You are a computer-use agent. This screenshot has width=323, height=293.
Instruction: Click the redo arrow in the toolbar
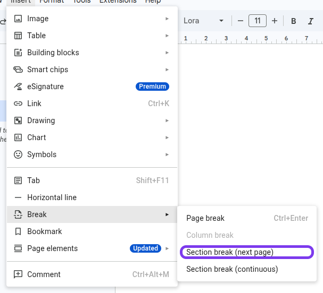click(3, 21)
